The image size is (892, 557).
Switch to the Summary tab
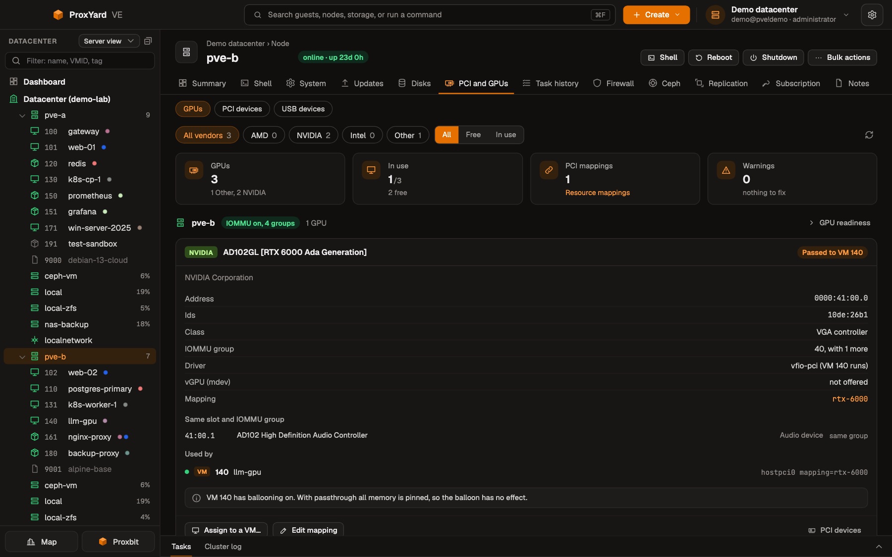[x=202, y=83]
